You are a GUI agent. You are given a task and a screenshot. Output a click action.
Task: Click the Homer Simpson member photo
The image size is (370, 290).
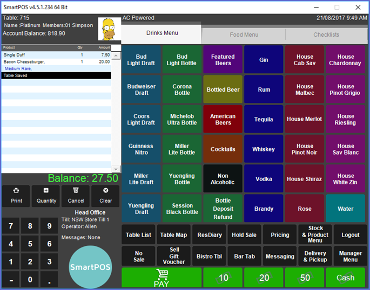pyautogui.click(x=110, y=29)
